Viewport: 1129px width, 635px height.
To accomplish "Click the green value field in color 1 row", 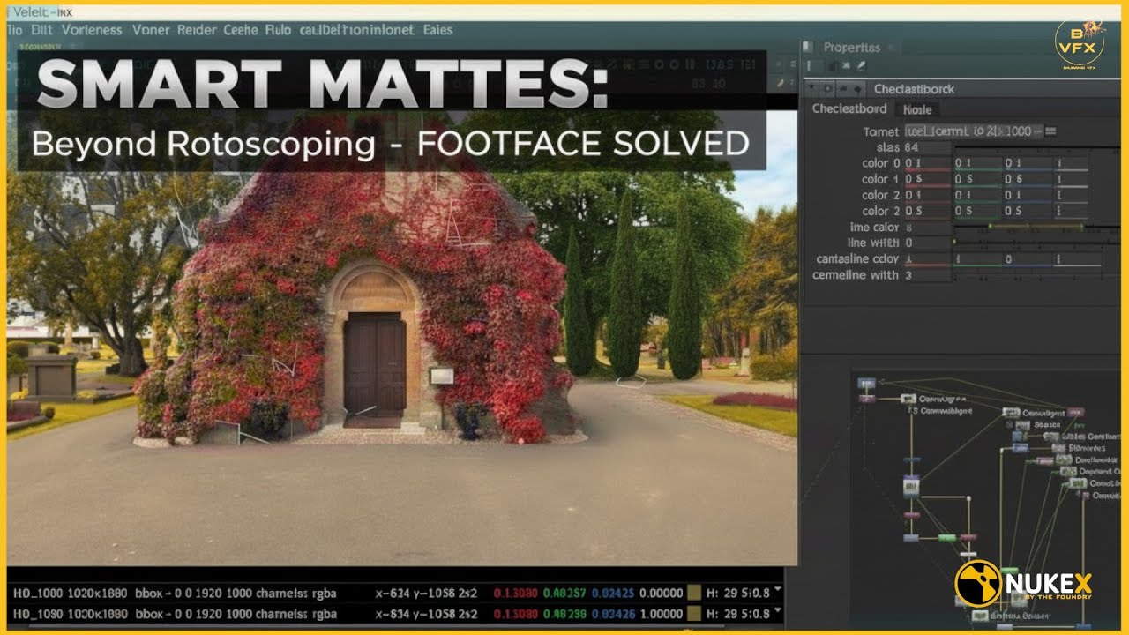I will click(x=977, y=179).
